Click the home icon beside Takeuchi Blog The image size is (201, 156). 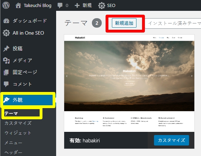coord(18,6)
